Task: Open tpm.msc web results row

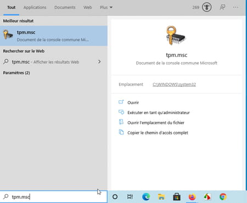Action: coord(54,62)
